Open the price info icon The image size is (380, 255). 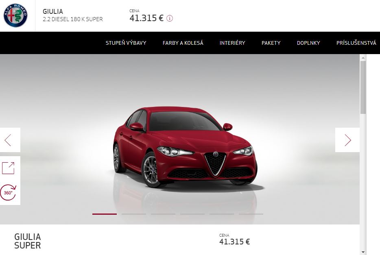170,18
